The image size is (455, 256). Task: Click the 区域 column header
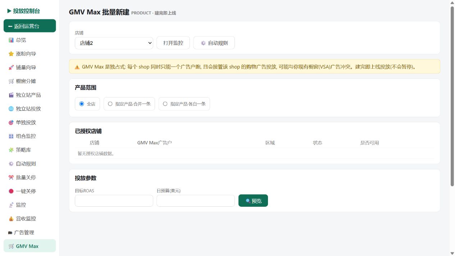click(x=270, y=143)
